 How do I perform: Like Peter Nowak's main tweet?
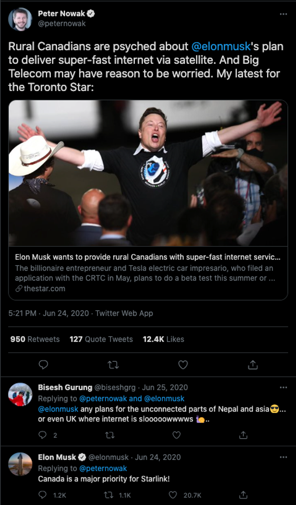point(183,365)
